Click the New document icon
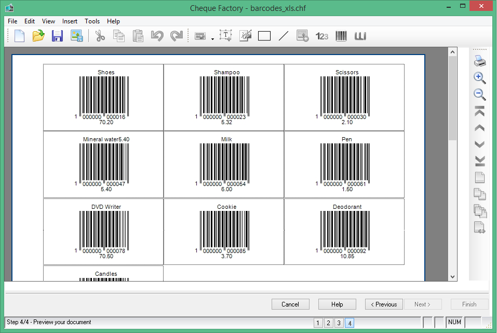 click(19, 36)
